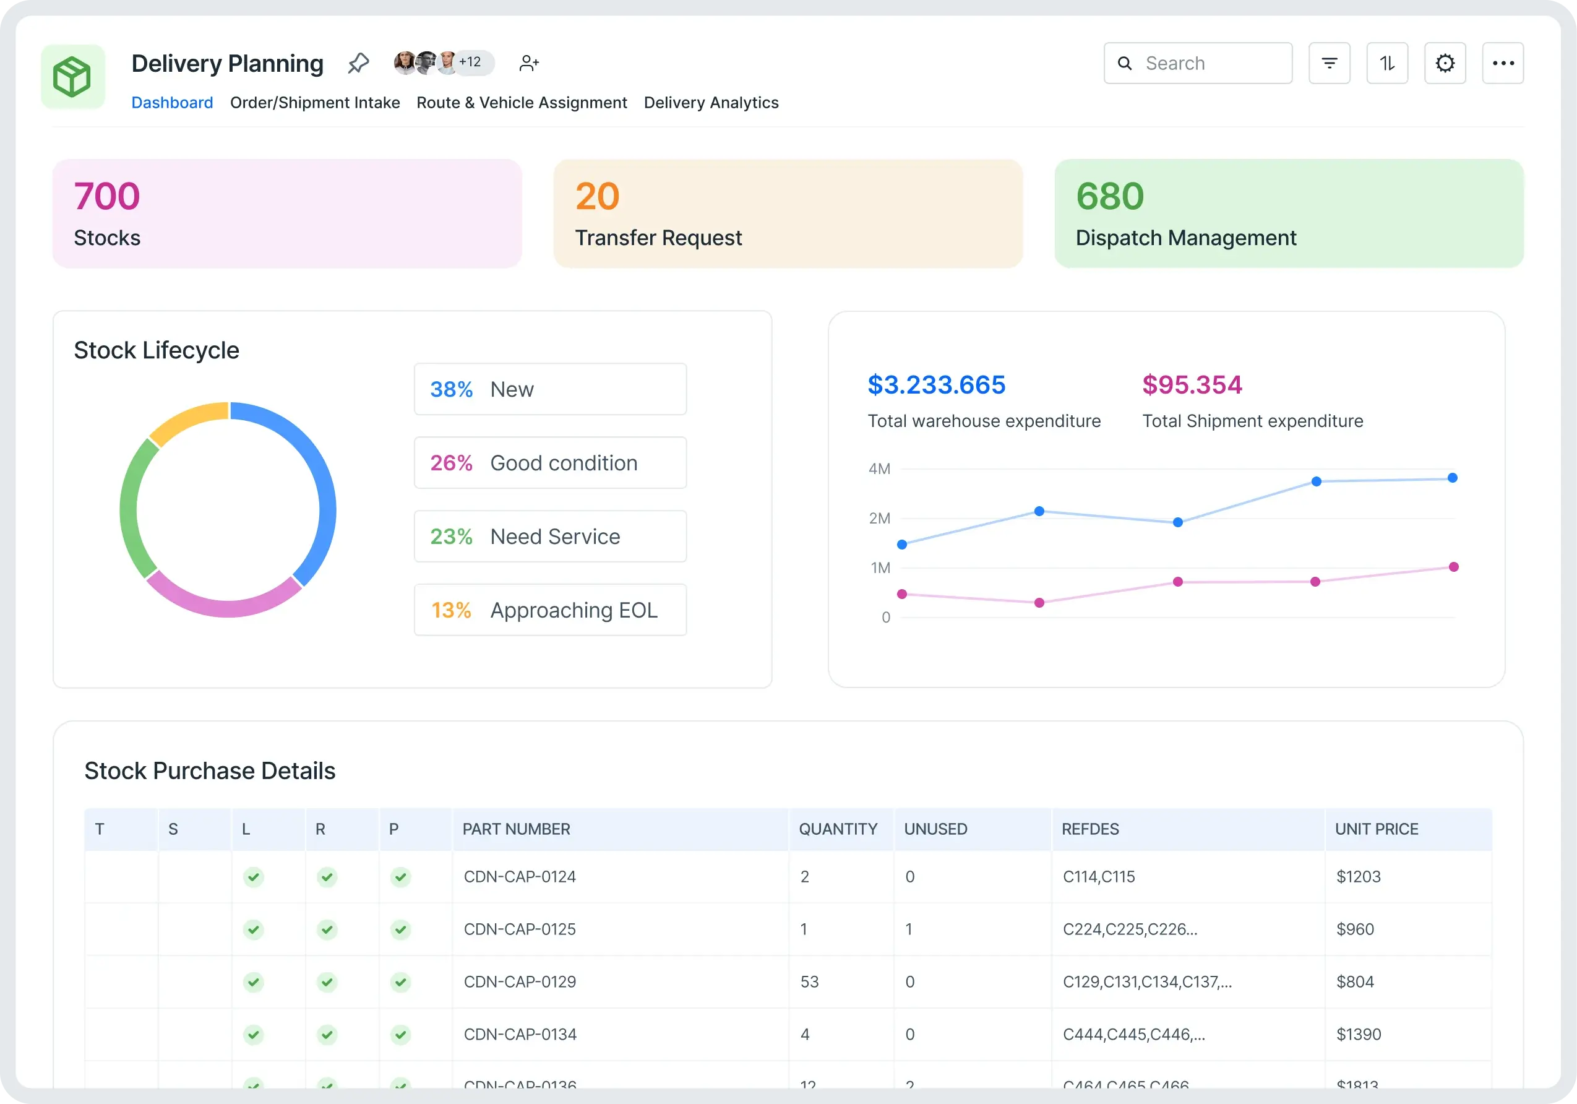Expand the +12 members avatar group

pyautogui.click(x=470, y=63)
